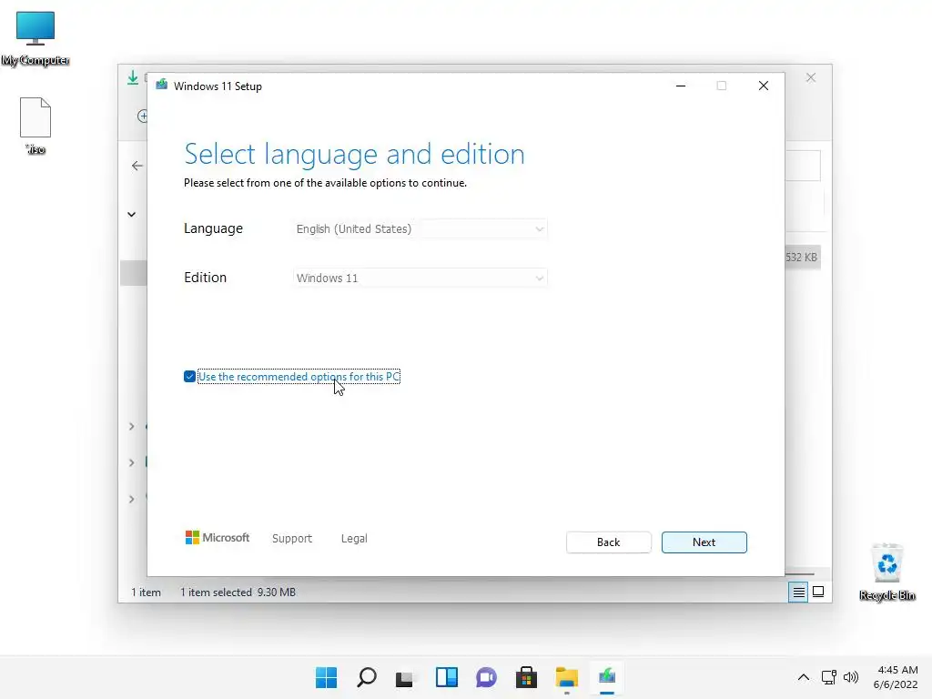Open the Support link

pyautogui.click(x=292, y=538)
